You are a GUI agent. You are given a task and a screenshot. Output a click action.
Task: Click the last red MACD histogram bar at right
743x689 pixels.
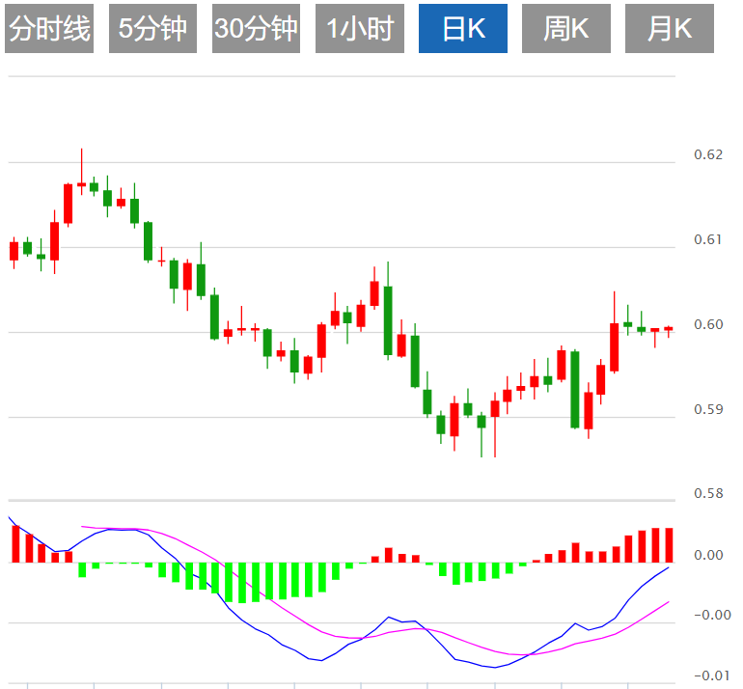point(668,544)
